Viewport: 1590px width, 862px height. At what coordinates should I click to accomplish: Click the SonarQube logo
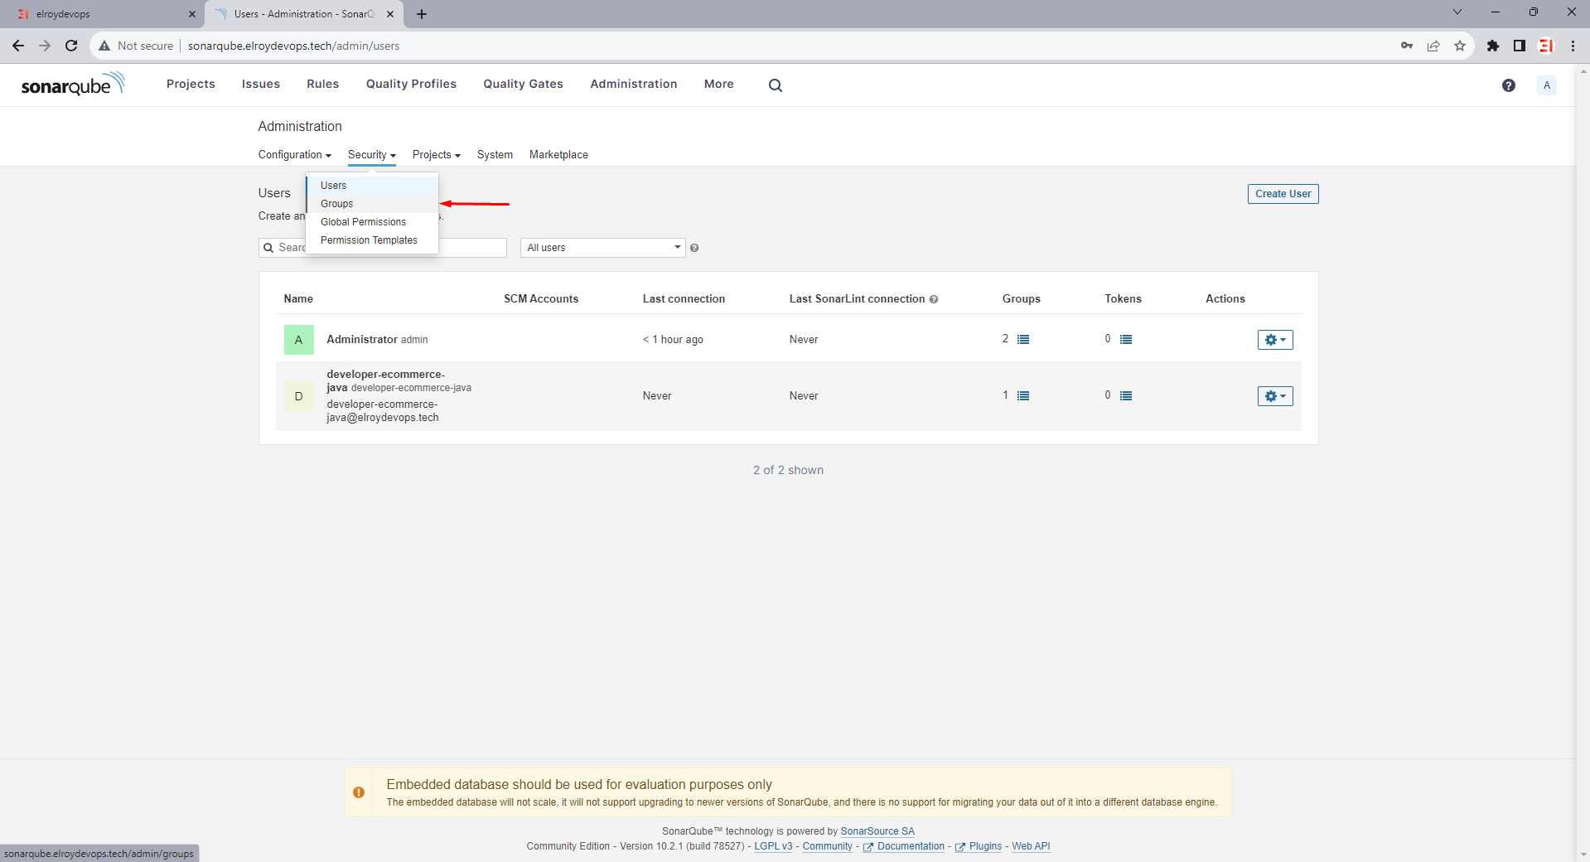click(x=73, y=84)
